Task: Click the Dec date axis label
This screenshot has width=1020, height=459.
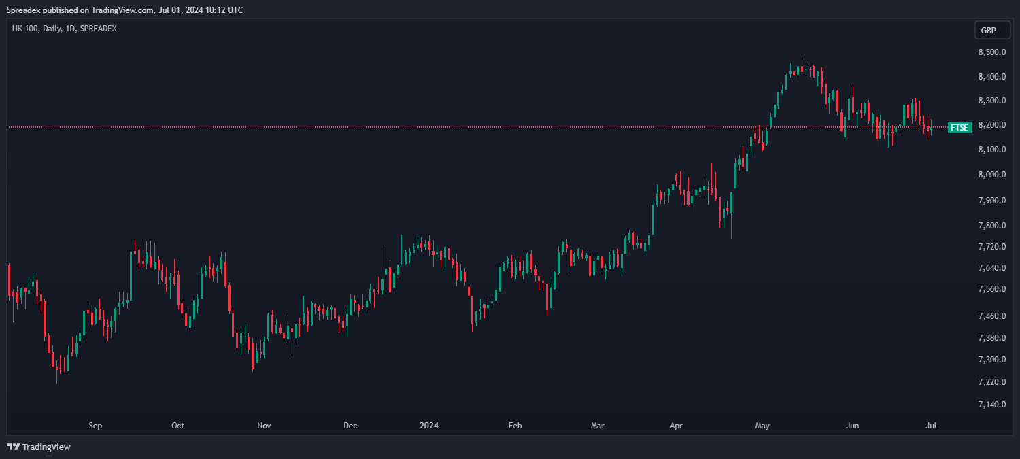Action: 350,426
